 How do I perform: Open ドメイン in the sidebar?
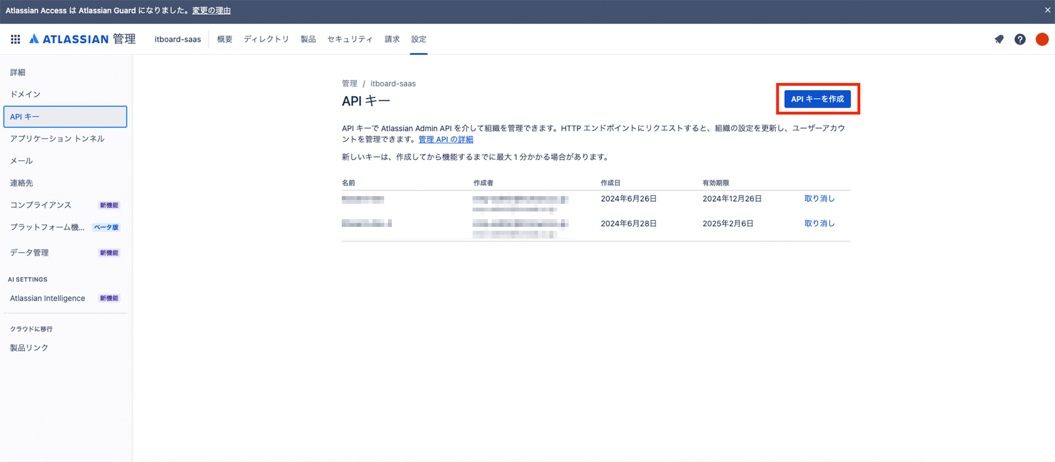tap(25, 94)
